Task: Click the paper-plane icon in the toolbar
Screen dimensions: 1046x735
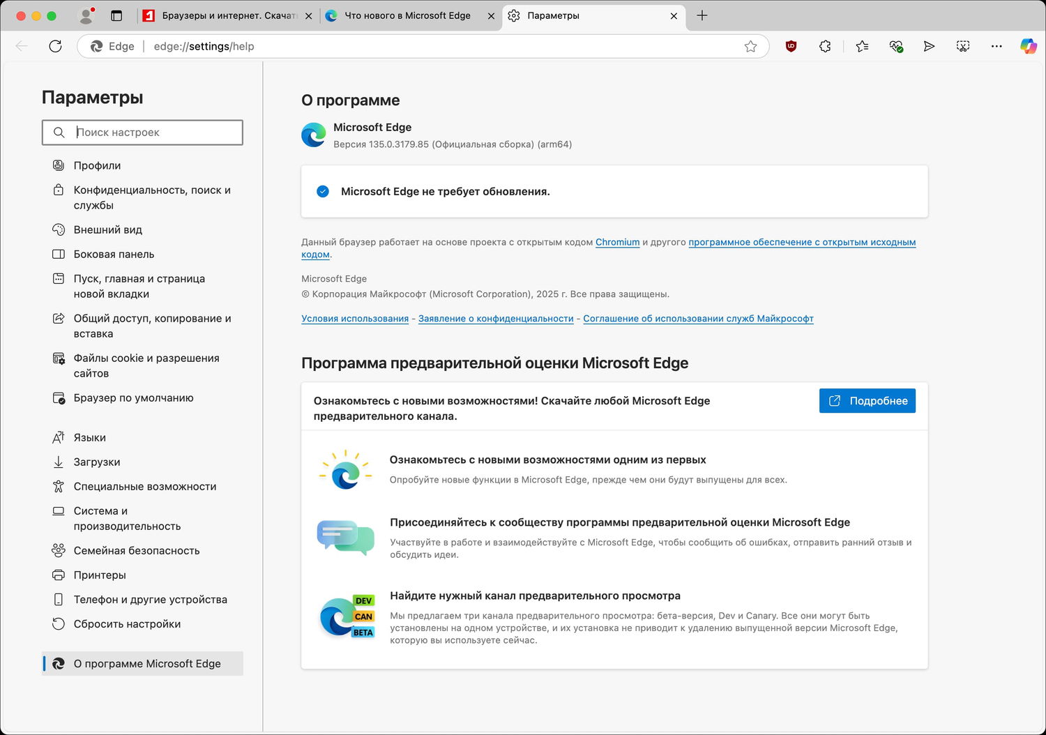Action: pyautogui.click(x=929, y=46)
